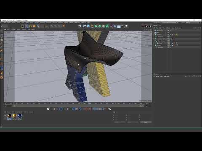Open the main Edit menu

pyautogui.click(x=5, y=23)
